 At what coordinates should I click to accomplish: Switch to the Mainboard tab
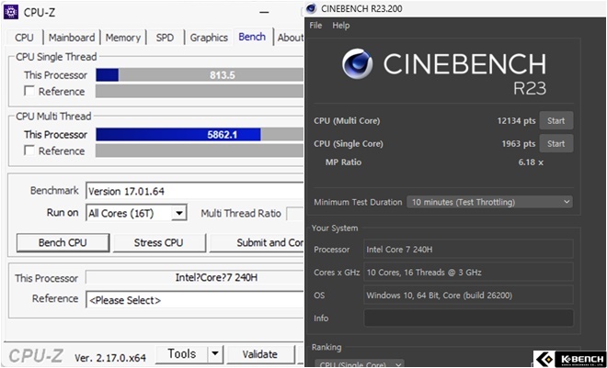(71, 38)
